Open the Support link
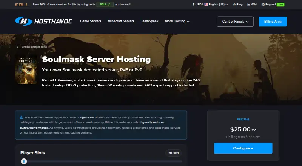The image size is (302, 166). (x=269, y=5)
